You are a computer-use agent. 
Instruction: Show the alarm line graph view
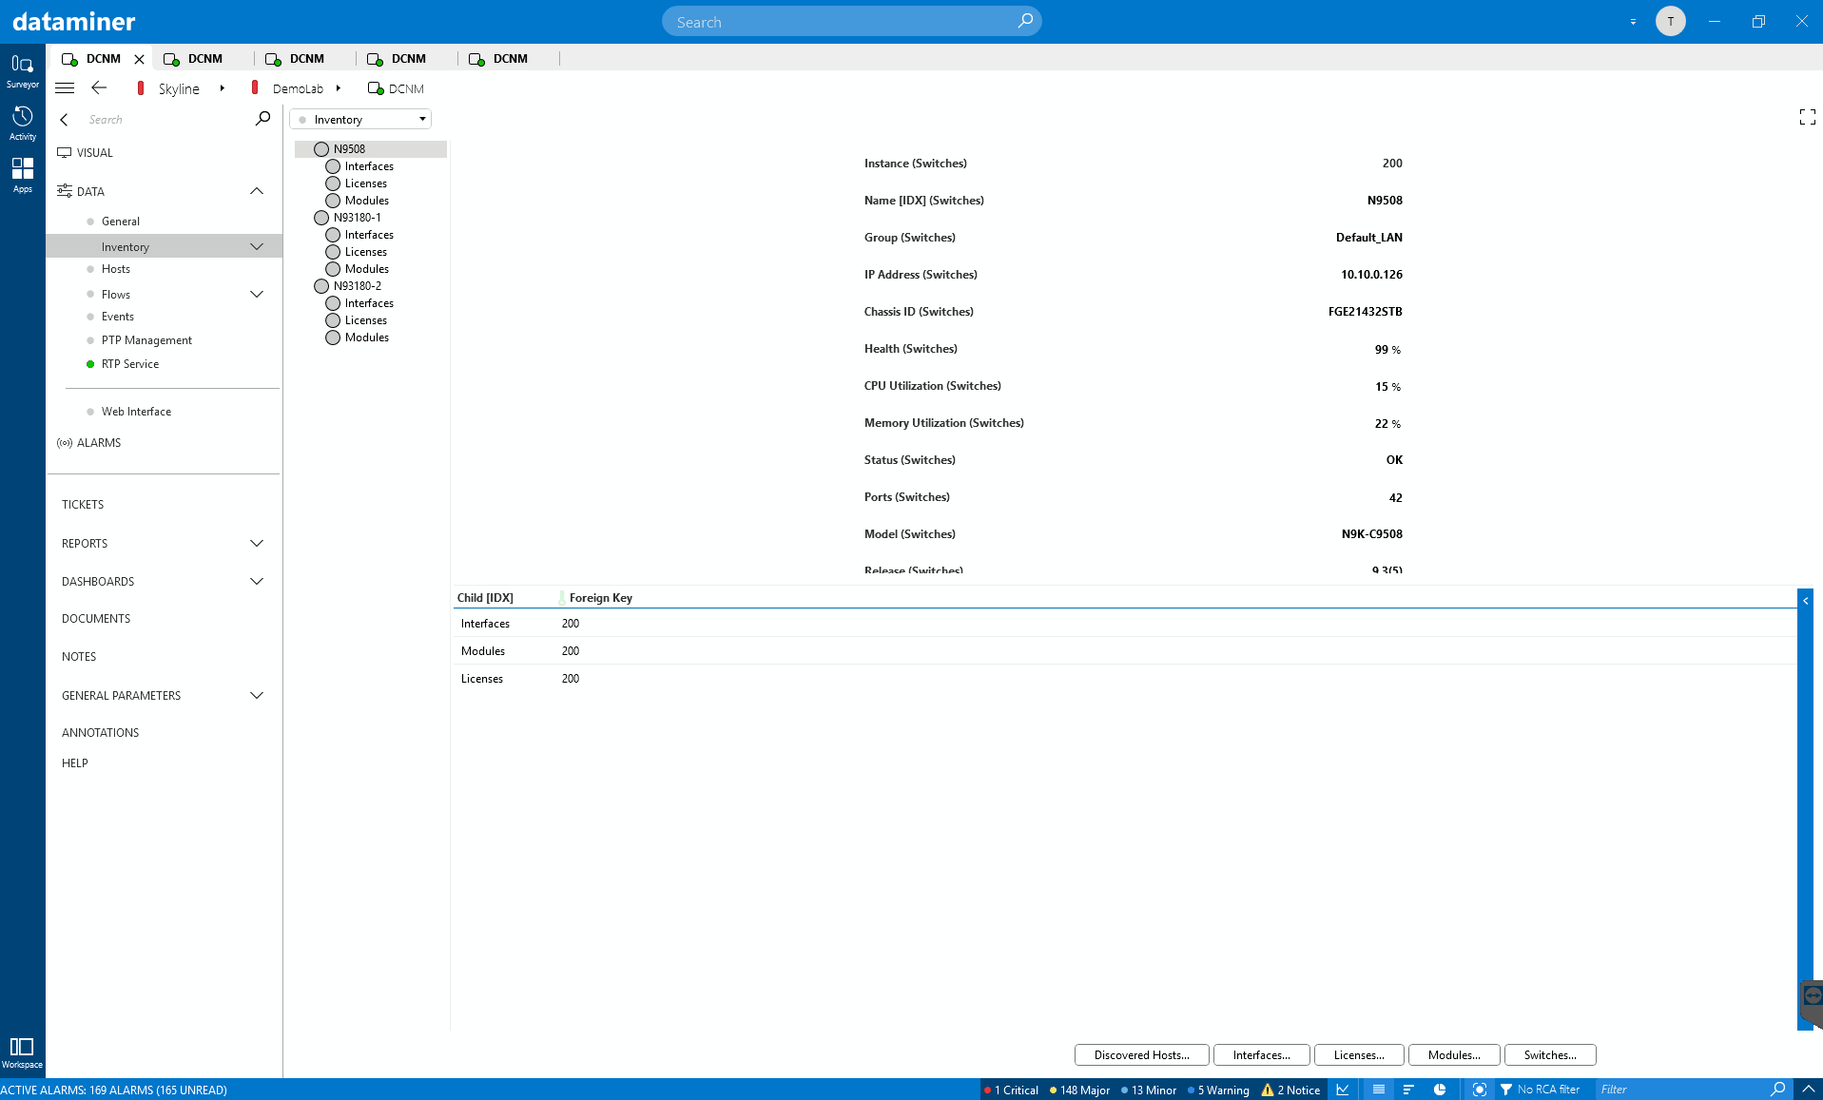1343,1090
